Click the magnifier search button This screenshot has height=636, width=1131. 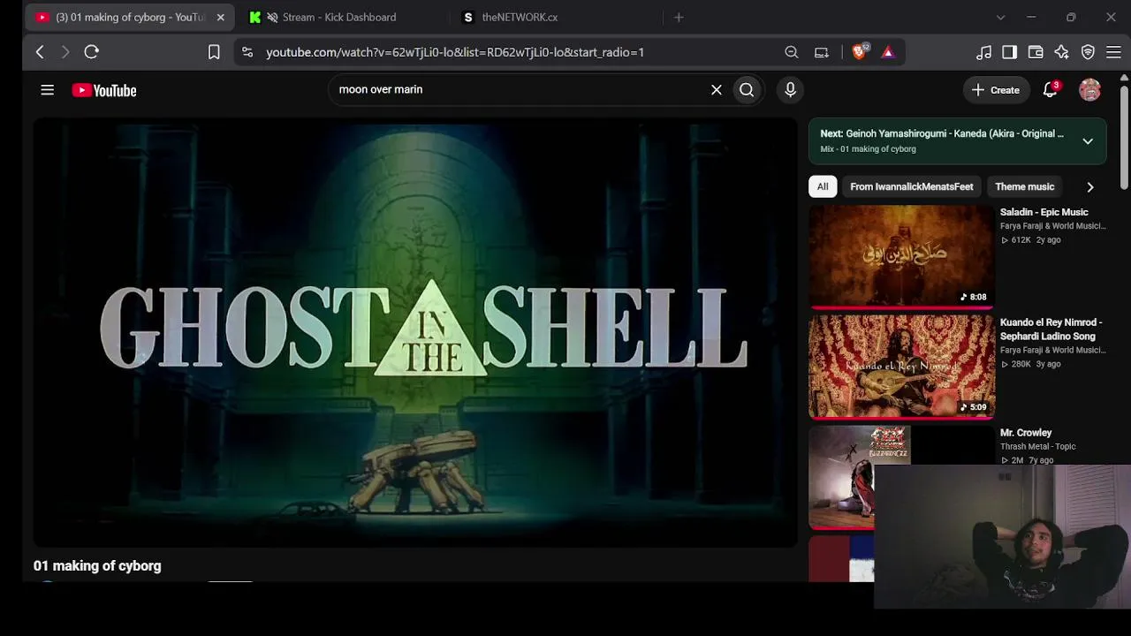point(747,89)
